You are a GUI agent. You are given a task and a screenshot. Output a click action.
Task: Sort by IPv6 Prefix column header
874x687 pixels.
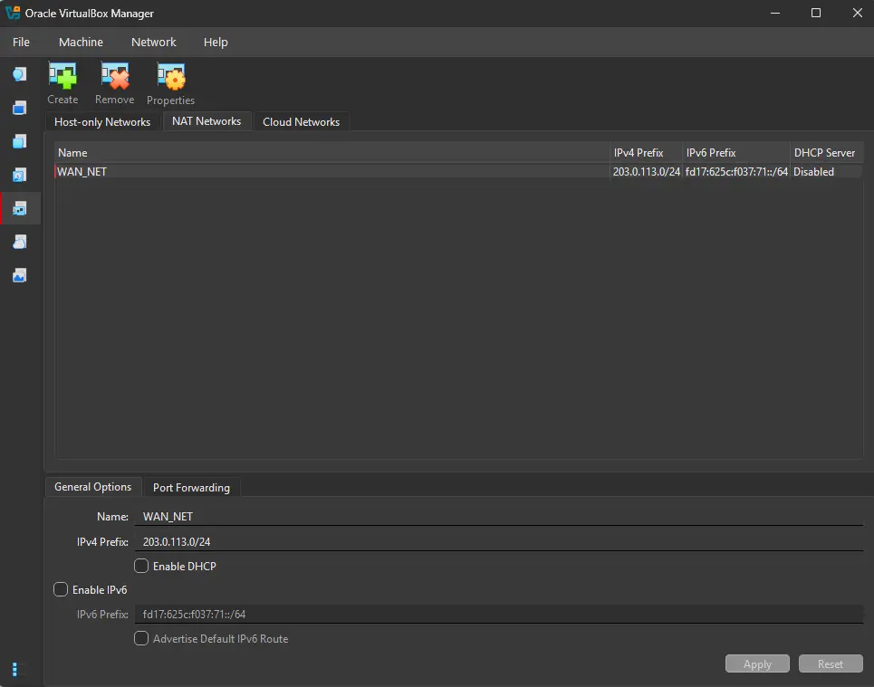pos(736,153)
